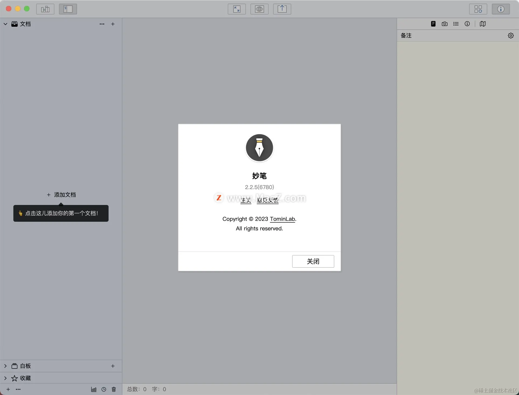Expand the 收藏 favorites section
519x395 pixels.
5,378
